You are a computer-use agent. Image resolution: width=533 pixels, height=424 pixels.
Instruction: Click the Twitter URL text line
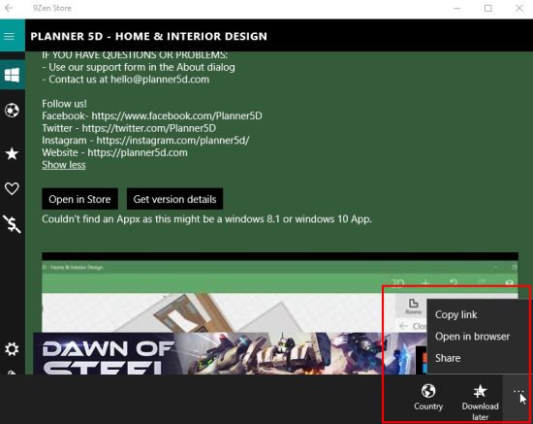click(129, 128)
